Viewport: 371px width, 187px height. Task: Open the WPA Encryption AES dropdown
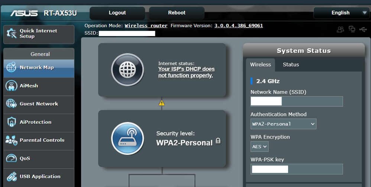coord(259,147)
